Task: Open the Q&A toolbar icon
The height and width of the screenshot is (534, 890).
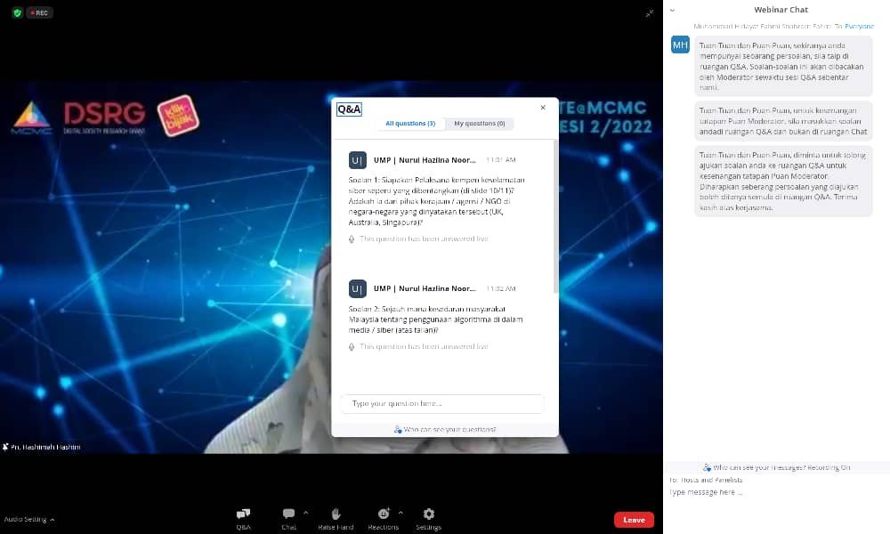Action: point(244,514)
